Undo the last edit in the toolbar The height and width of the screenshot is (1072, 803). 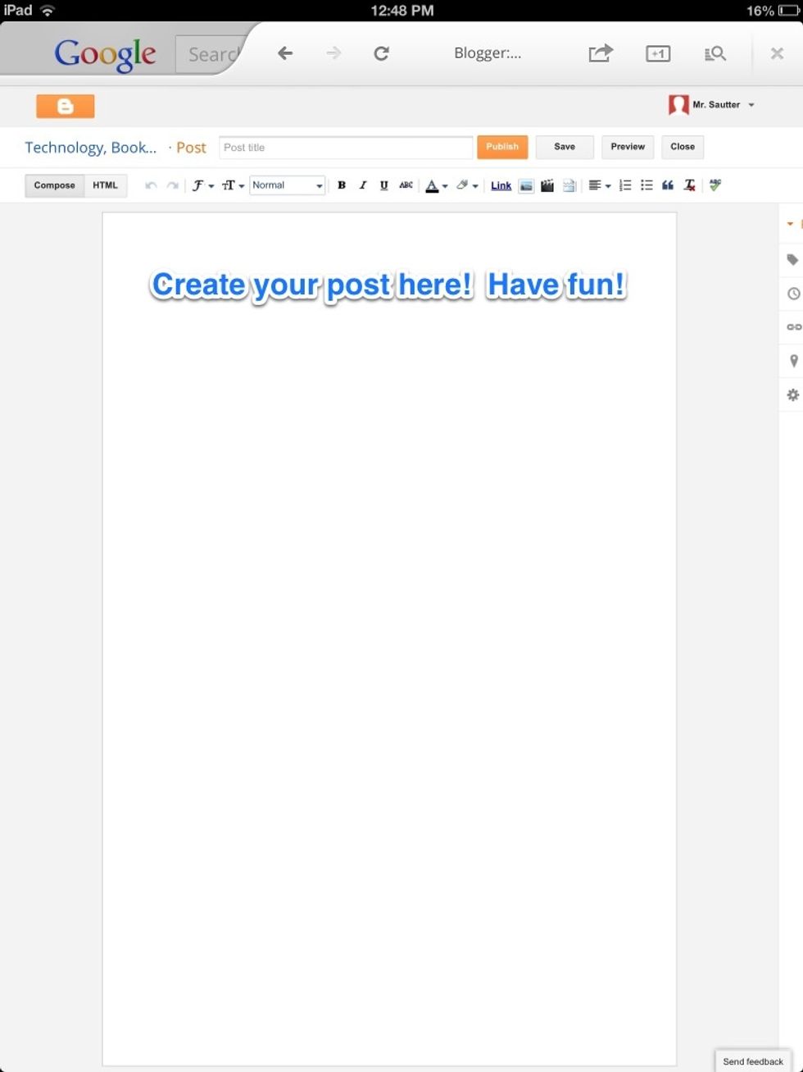151,185
